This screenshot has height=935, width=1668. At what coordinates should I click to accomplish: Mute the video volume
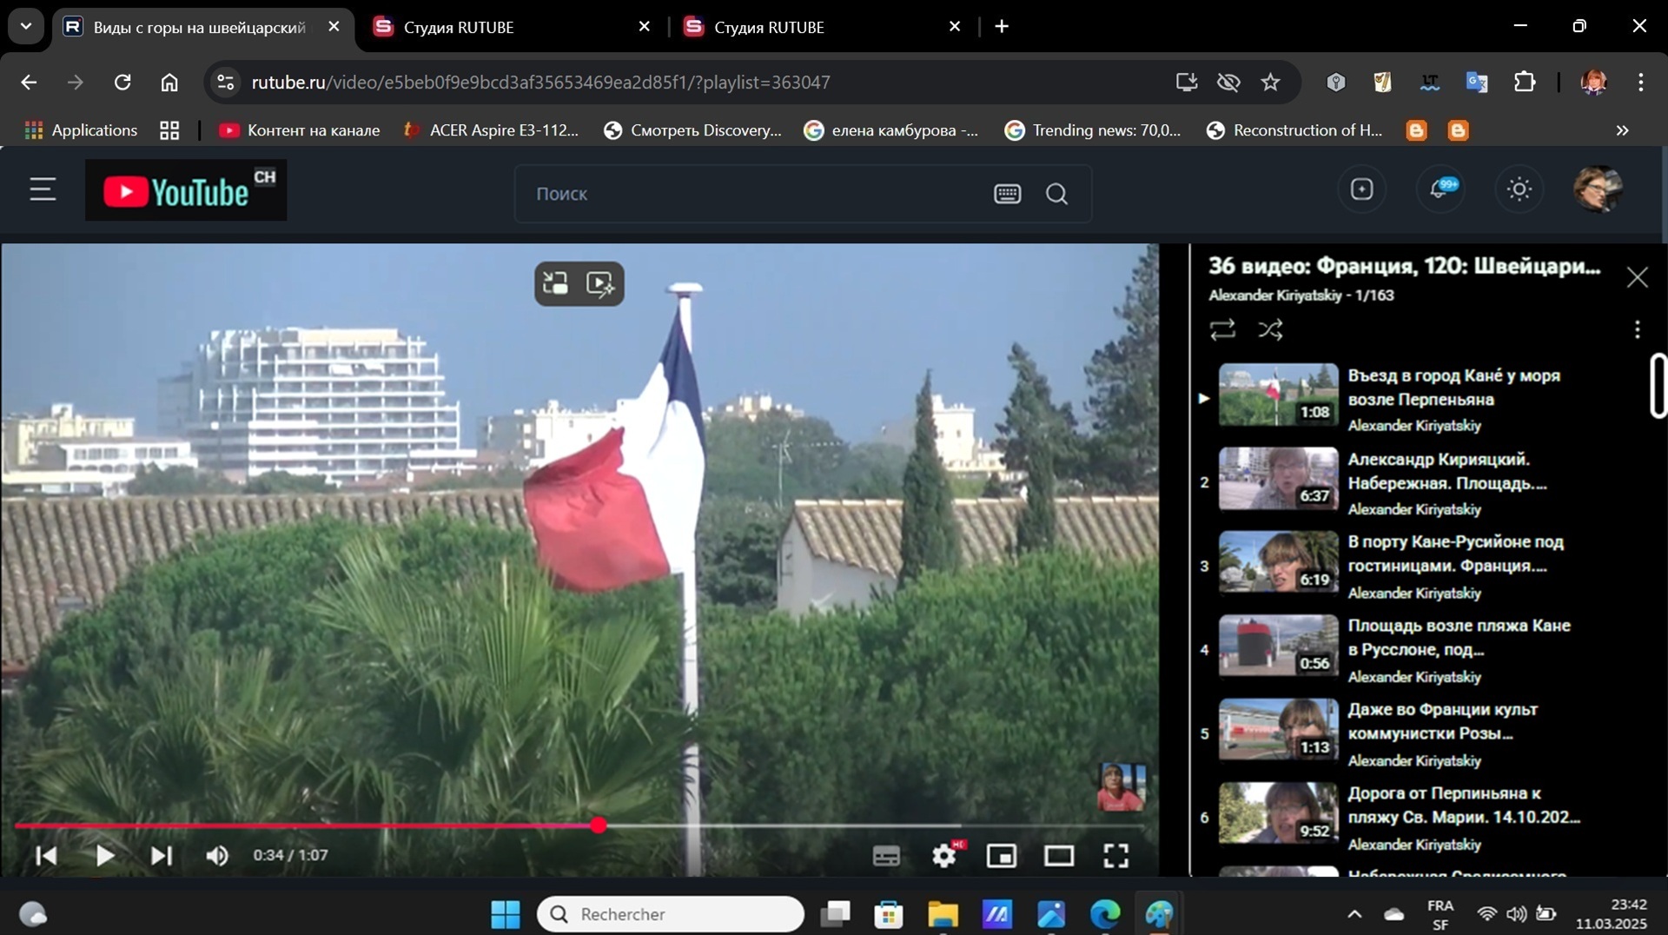pos(217,856)
